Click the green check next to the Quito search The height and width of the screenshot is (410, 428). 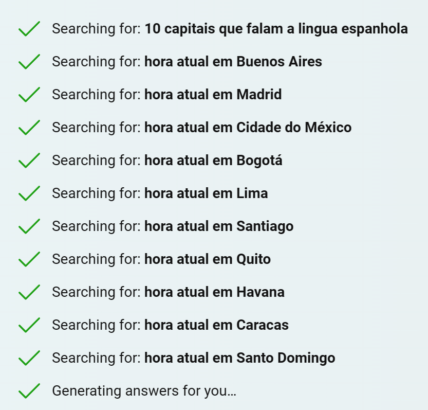coord(29,259)
